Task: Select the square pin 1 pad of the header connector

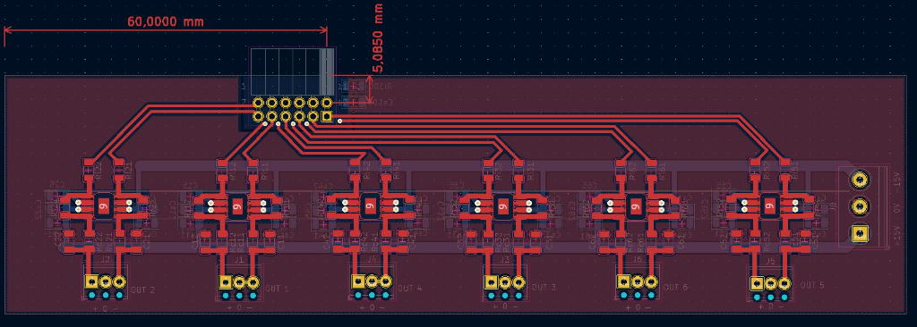Action: tap(327, 117)
